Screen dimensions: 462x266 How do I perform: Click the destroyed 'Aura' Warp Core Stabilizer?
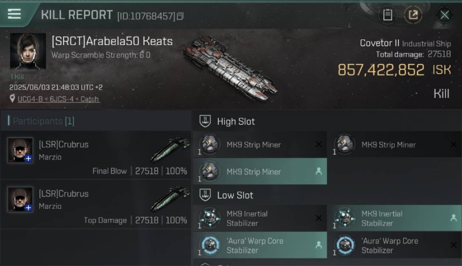coord(394,245)
